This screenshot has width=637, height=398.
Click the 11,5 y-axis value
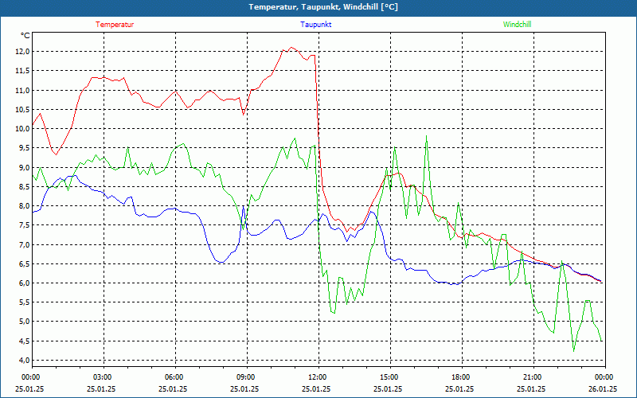[23, 71]
